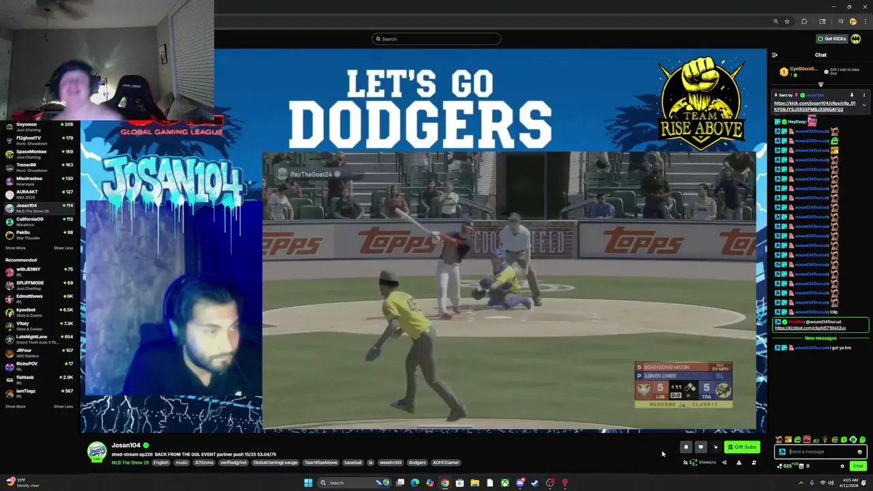Click the heart follow icon

700,447
